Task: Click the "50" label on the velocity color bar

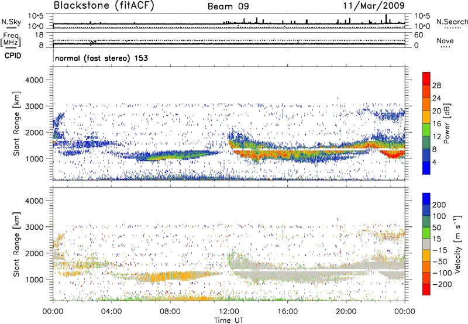Action: tap(436, 228)
